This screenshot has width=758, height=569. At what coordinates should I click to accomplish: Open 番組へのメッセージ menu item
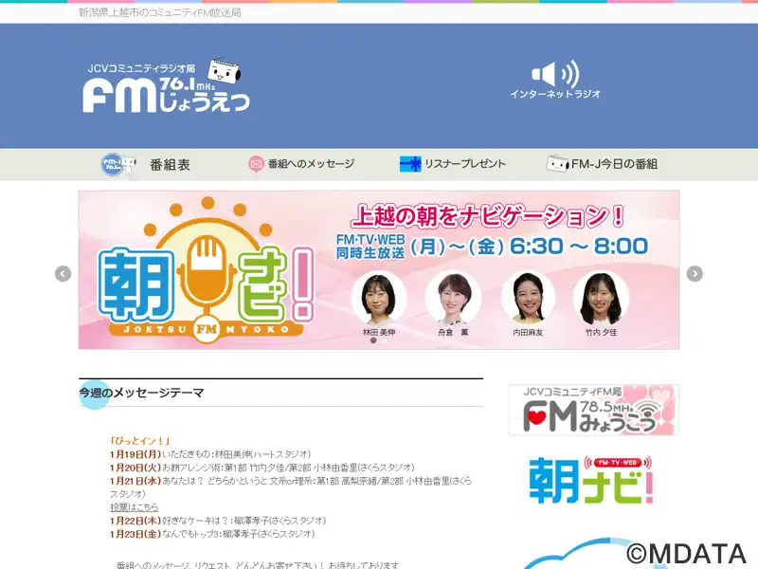pos(311,164)
